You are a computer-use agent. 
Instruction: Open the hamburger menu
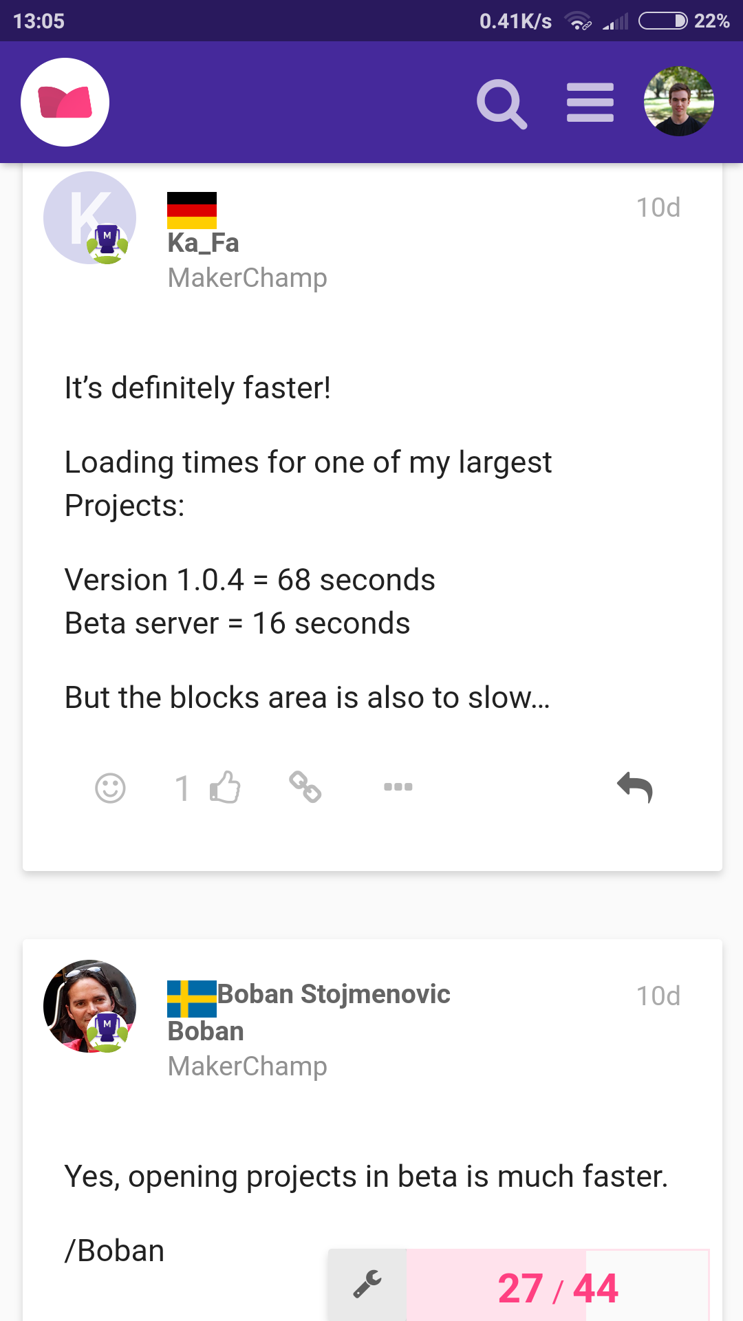(x=590, y=103)
